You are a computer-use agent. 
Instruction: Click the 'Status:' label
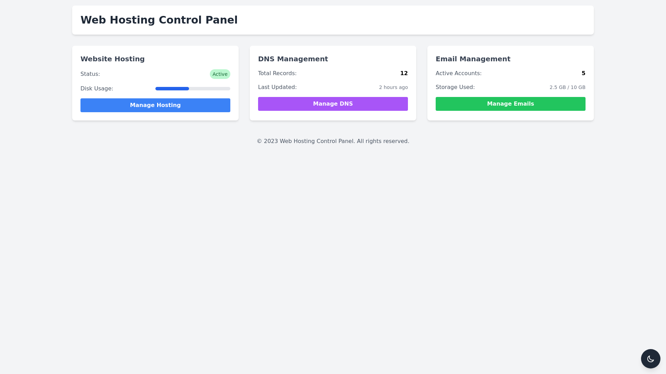(90, 74)
